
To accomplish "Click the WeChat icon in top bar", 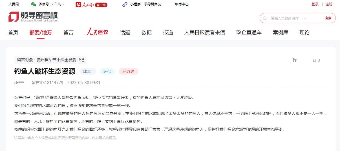I will coord(34,4).
